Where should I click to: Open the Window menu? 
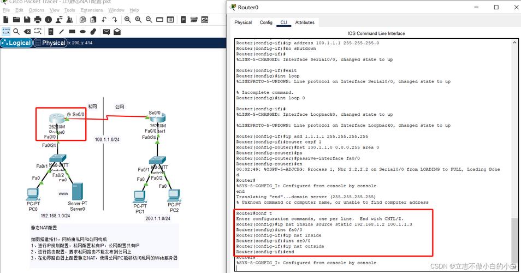[116, 10]
